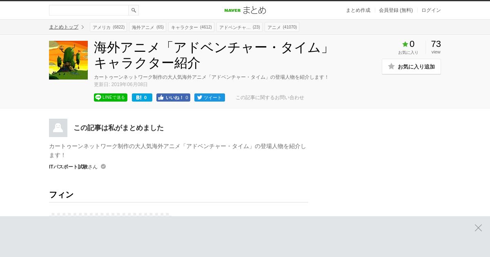Click 更新日: 2019年06月08日 text
This screenshot has width=490, height=257.
[121, 84]
